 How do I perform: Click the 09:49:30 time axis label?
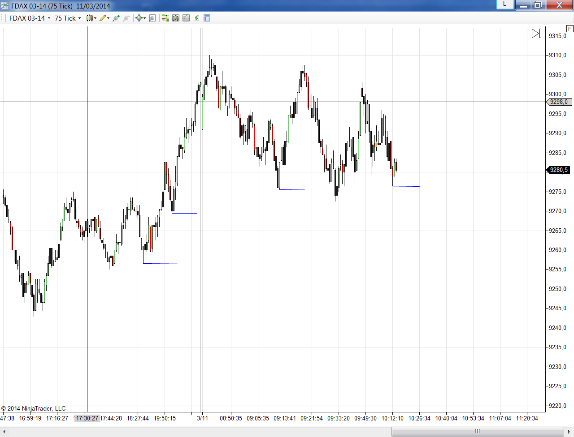(365, 418)
